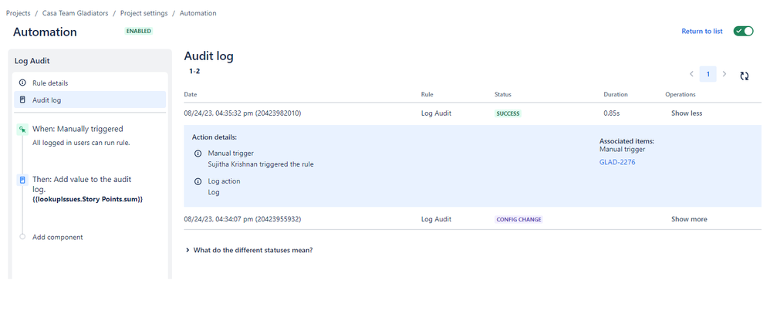Click the CONFIG CHANGE status badge

click(518, 219)
